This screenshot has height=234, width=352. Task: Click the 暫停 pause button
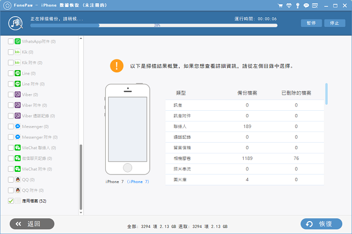point(311,23)
